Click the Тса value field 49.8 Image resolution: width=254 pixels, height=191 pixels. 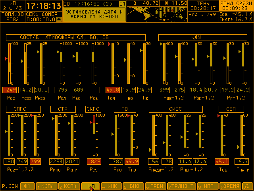[x=113, y=90]
